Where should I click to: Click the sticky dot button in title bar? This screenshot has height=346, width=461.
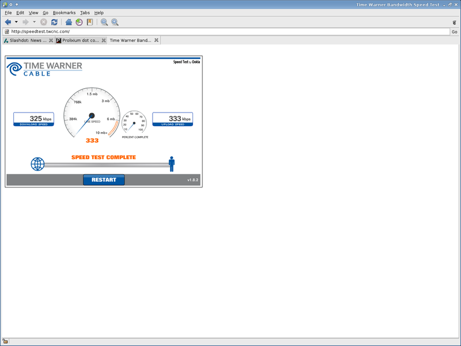tap(11, 5)
